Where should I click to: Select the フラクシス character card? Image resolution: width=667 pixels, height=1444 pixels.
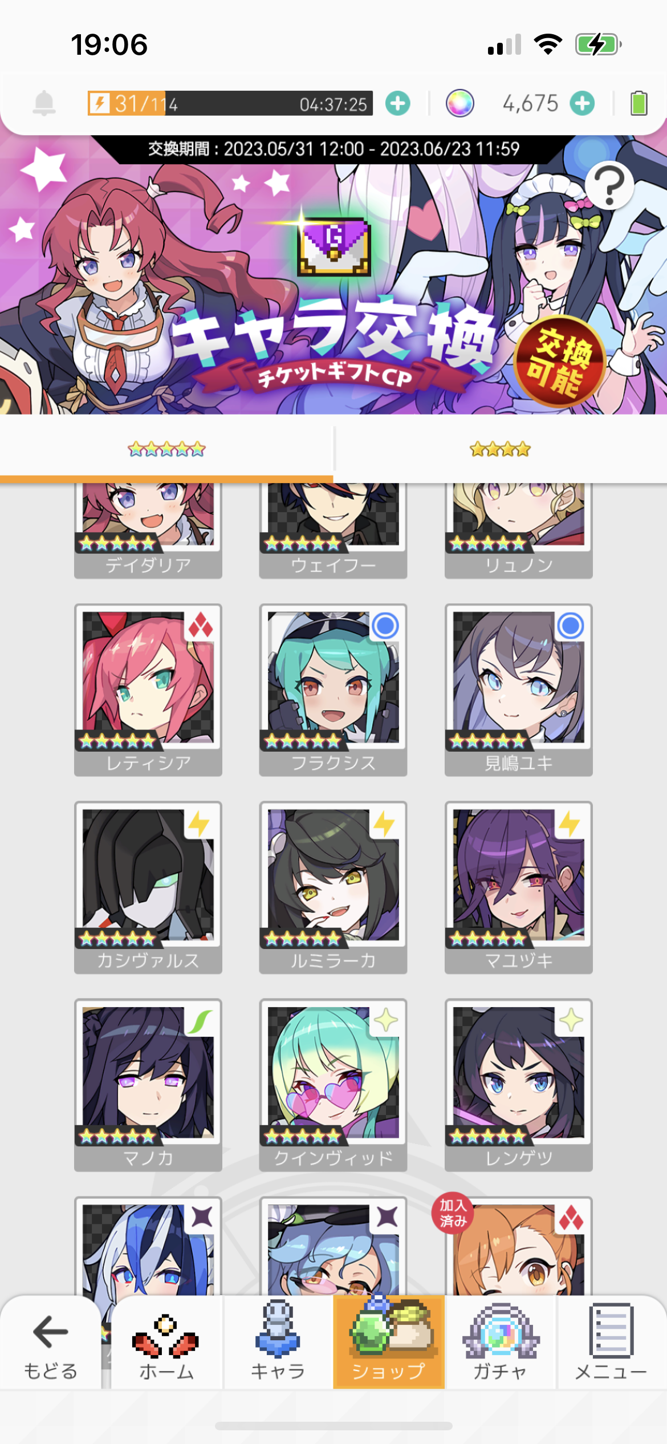point(333,690)
